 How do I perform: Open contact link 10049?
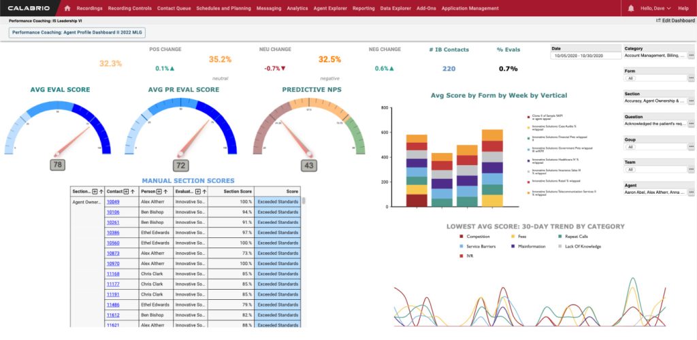point(112,202)
